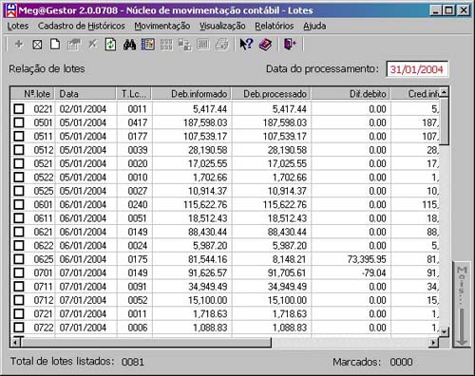The width and height of the screenshot is (475, 376).
Task: Click the blank new page icon
Action: [55, 45]
